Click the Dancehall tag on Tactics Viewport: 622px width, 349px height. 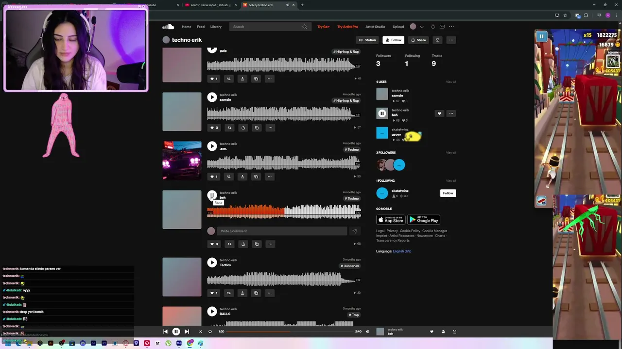click(x=350, y=266)
